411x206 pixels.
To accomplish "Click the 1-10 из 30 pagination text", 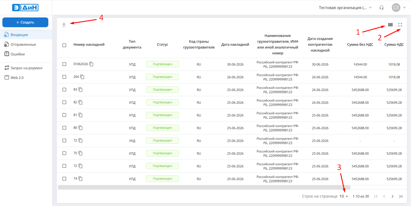I will 361,196.
